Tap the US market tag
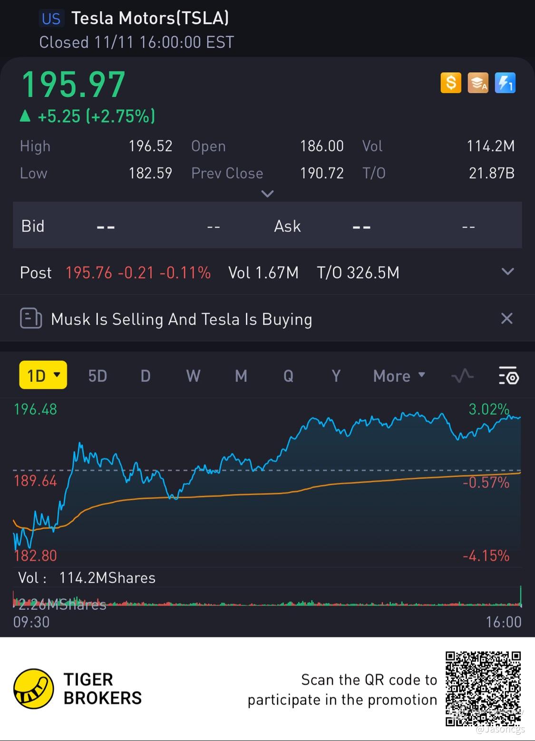Image resolution: width=535 pixels, height=741 pixels. pyautogui.click(x=51, y=19)
